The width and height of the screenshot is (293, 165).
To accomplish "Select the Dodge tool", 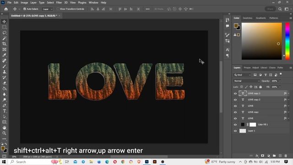I will click(4, 100).
